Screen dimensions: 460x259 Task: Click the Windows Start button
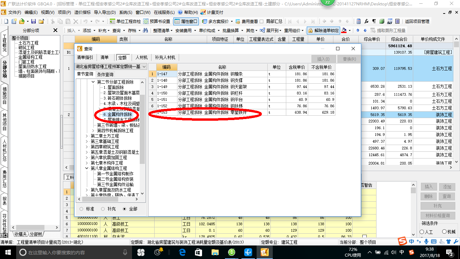coord(8,252)
